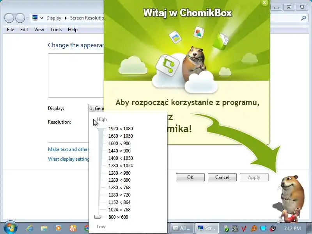Set resolution to 1600 × 900
This screenshot has width=312, height=234.
(119, 143)
